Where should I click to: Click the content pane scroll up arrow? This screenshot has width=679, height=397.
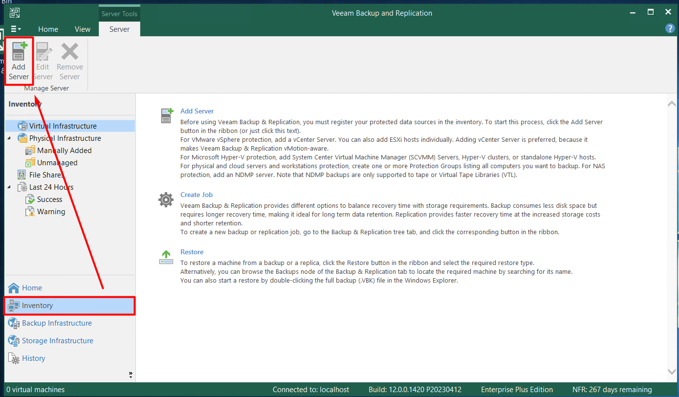click(672, 104)
